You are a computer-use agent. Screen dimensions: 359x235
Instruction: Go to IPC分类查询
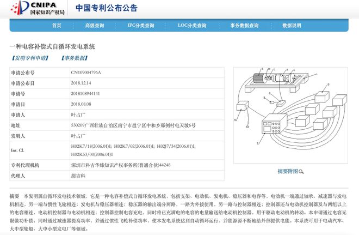pyautogui.click(x=141, y=26)
